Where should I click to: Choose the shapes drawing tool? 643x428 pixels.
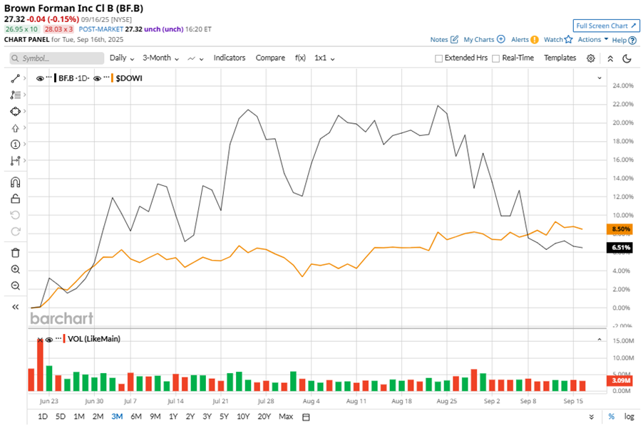click(15, 111)
